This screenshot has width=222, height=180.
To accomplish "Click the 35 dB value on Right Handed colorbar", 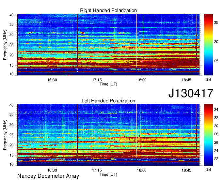I will (x=216, y=22).
